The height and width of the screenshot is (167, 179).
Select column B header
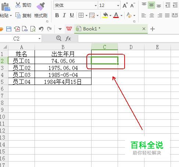click(x=63, y=47)
